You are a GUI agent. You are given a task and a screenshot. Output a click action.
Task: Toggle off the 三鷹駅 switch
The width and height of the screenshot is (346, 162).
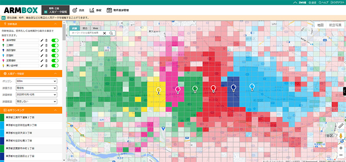(55, 45)
